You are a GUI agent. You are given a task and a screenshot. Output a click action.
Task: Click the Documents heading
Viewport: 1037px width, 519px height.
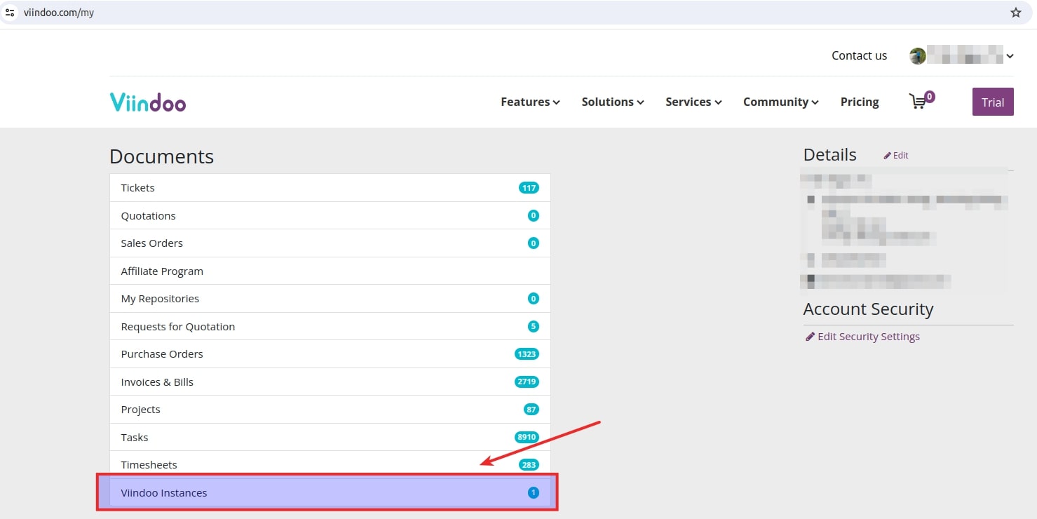[x=162, y=156]
